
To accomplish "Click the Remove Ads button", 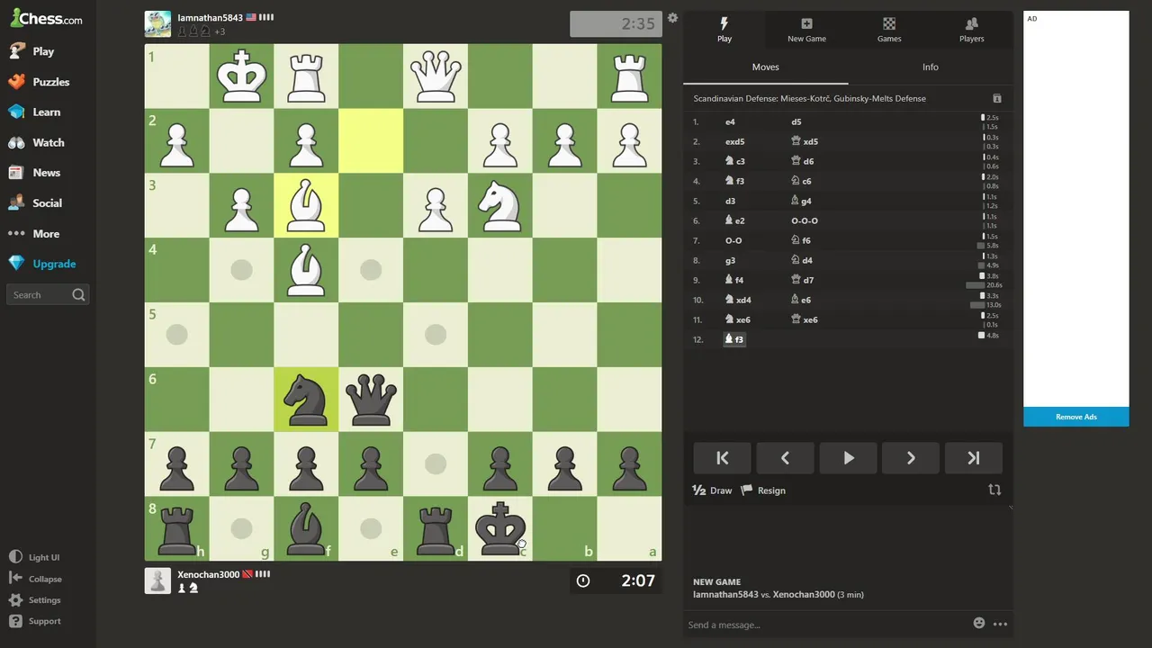I will pos(1076,417).
